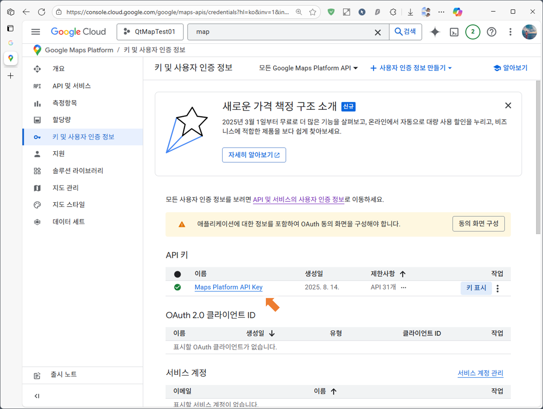Click the green shield extension icon
Image resolution: width=543 pixels, height=409 pixels.
(x=331, y=12)
